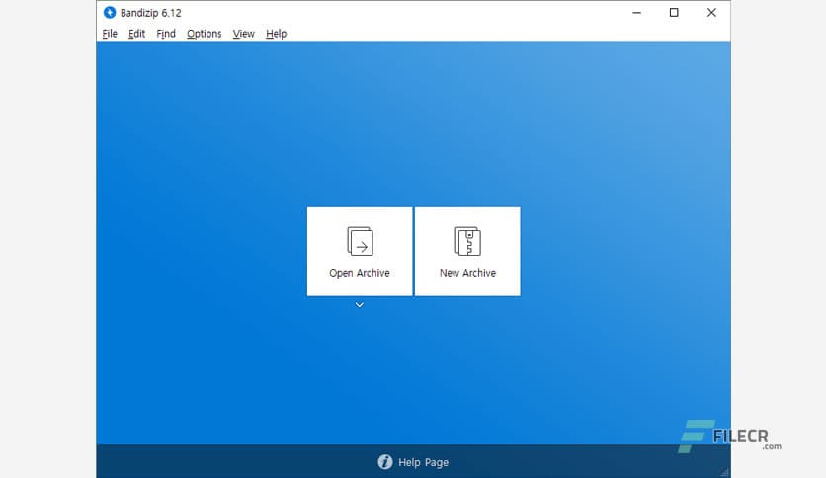The image size is (826, 478).
Task: Click the New Archive tile
Action: [467, 252]
